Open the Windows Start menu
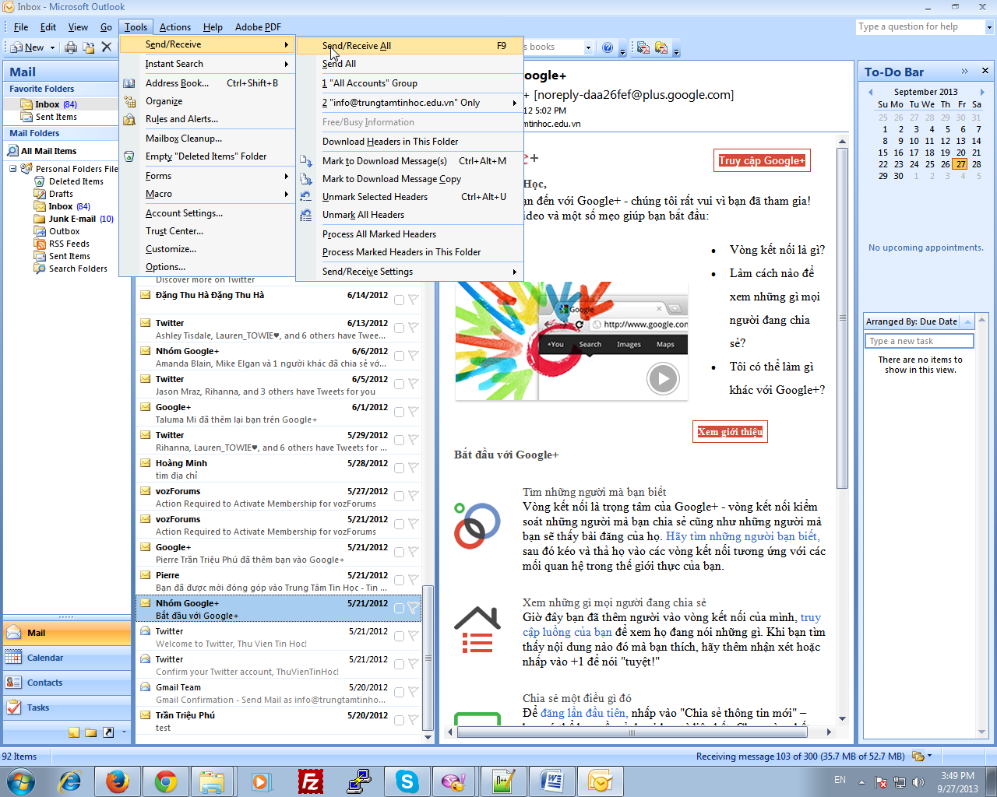997x797 pixels. point(21,781)
